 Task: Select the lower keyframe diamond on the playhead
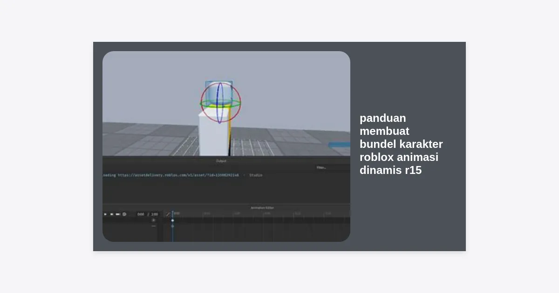click(x=172, y=226)
